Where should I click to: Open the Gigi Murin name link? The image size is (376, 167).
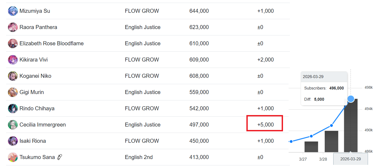(x=32, y=92)
